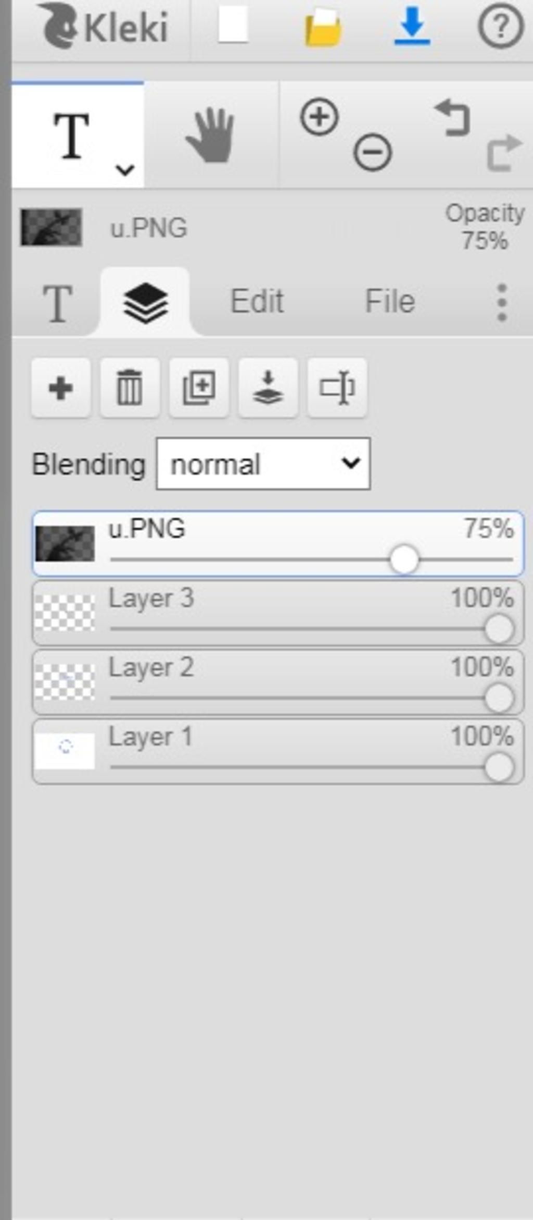
Task: Click the new blank image button
Action: click(233, 25)
